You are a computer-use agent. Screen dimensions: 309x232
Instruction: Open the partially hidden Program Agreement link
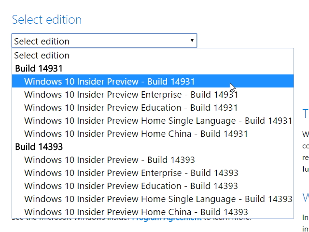[x=167, y=219]
